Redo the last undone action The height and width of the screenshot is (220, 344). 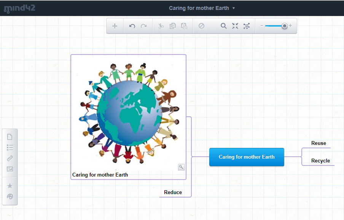(x=143, y=26)
